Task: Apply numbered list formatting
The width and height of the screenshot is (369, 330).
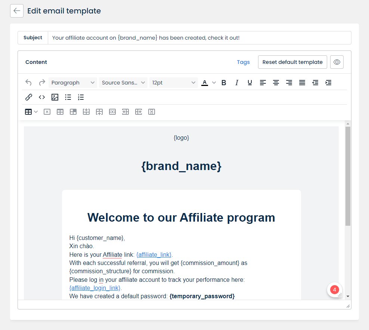Action: click(81, 97)
